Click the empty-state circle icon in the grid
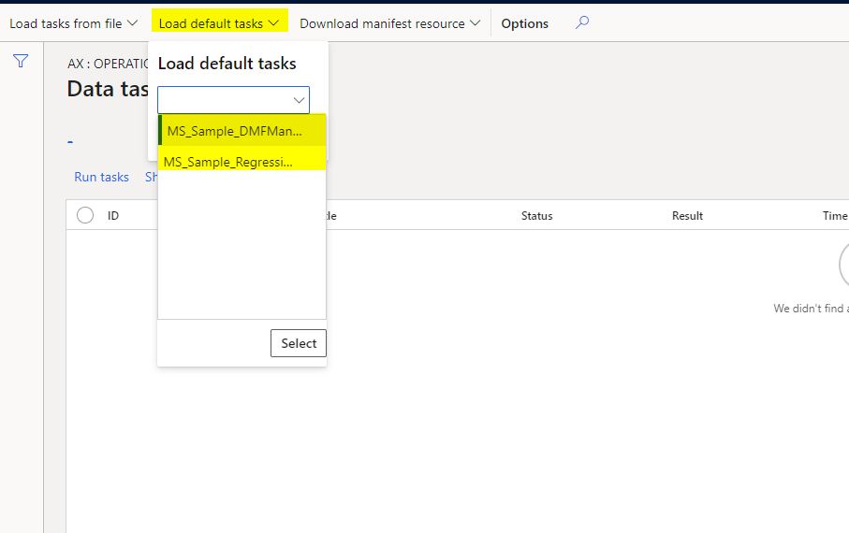849x533 pixels. click(842, 266)
